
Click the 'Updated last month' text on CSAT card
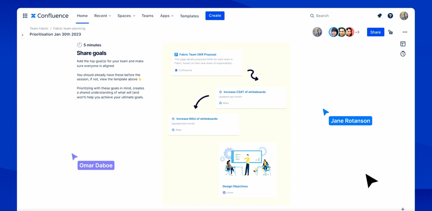(230, 97)
